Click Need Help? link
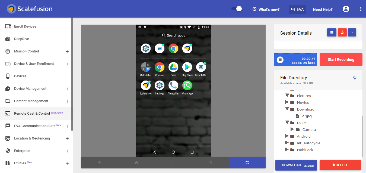366x173 pixels. click(323, 9)
